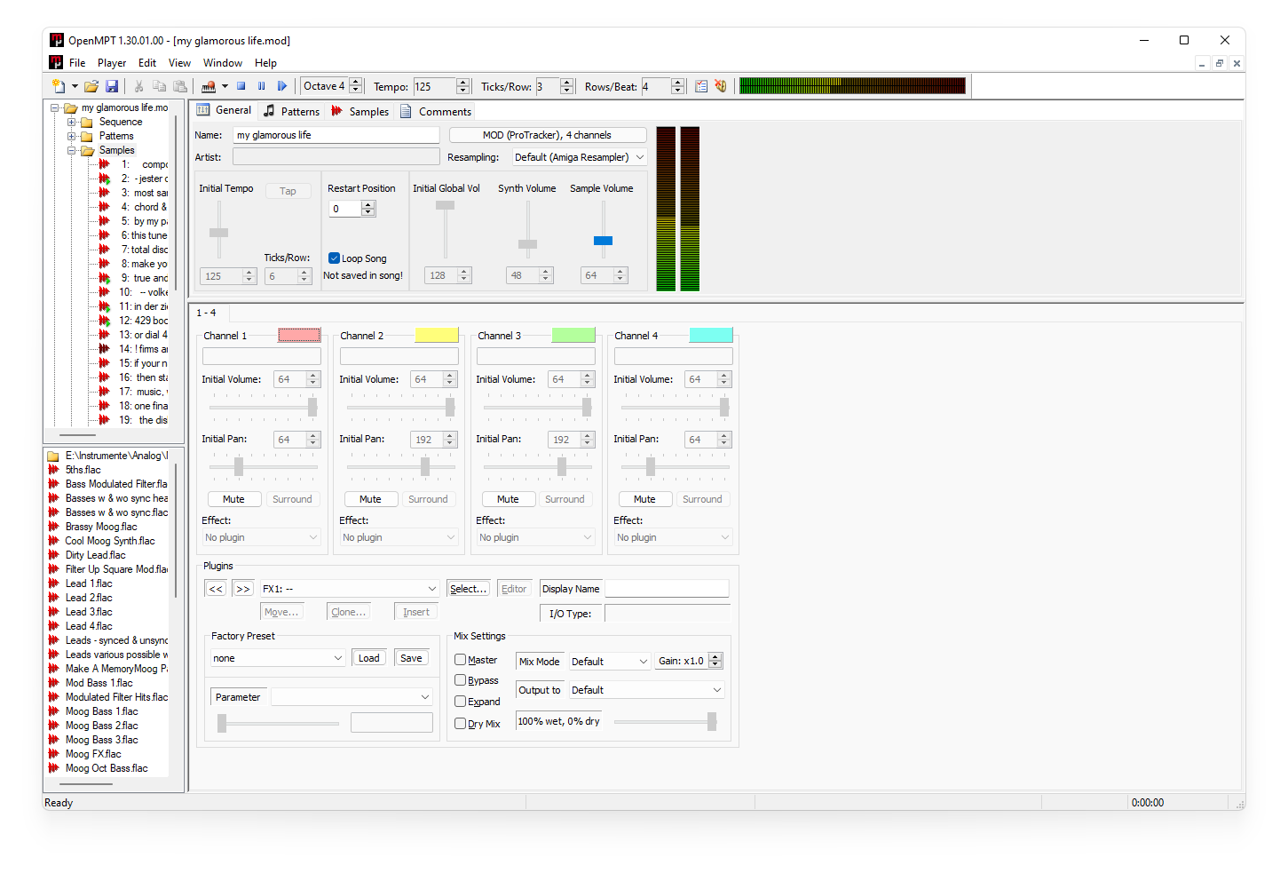Open the Resampling dropdown
The width and height of the screenshot is (1288, 881).
580,157
